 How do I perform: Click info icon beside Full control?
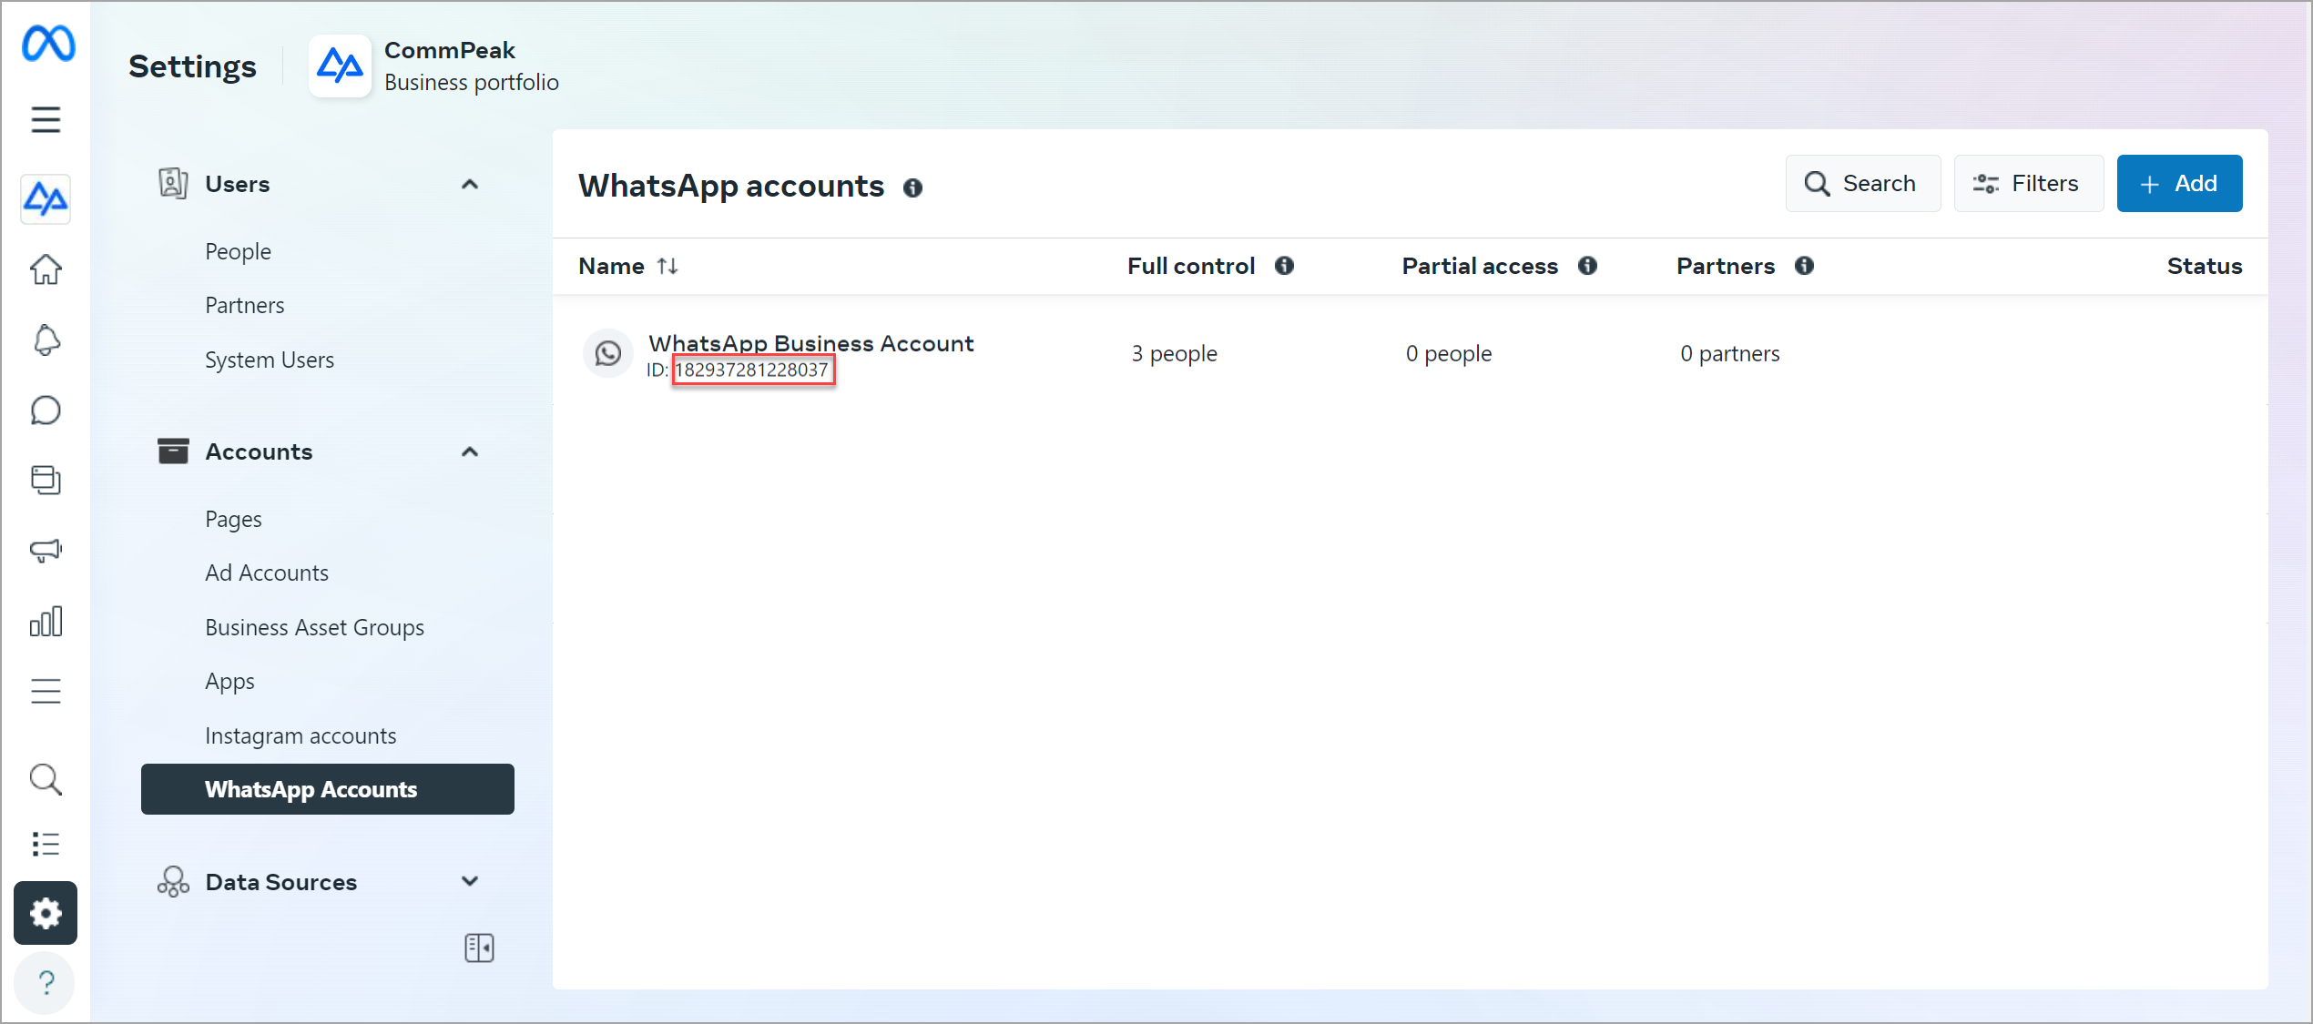point(1284,266)
